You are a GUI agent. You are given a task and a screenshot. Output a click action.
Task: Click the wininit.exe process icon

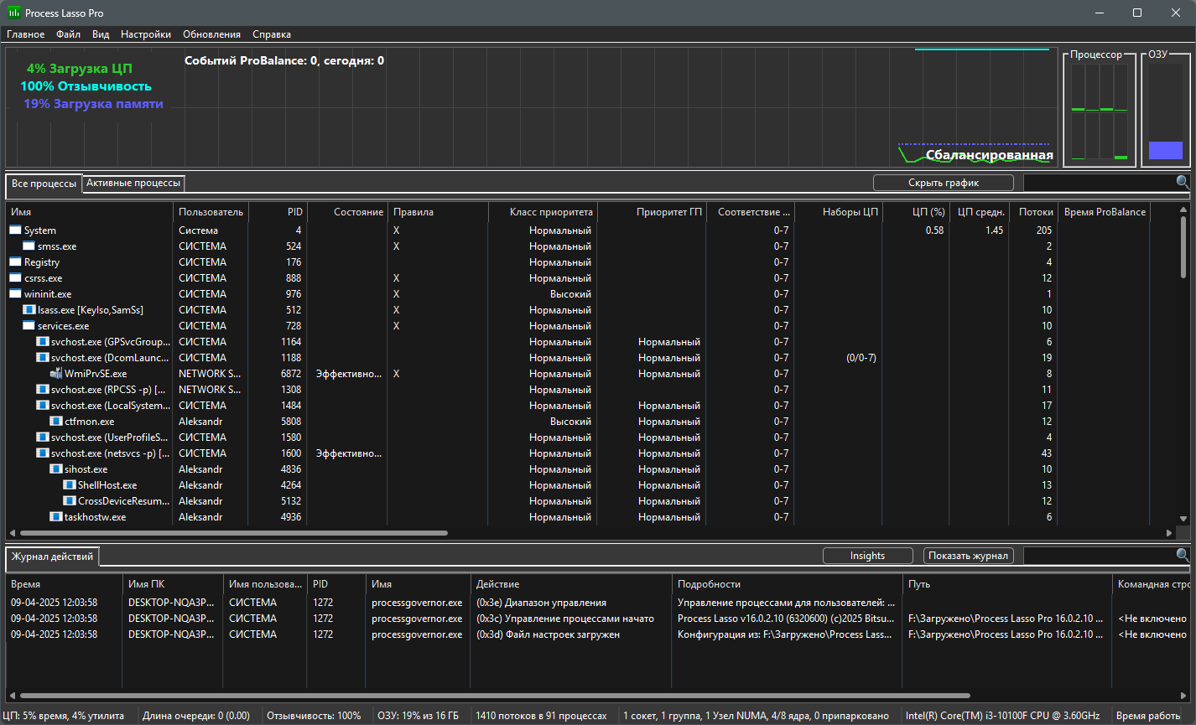15,294
